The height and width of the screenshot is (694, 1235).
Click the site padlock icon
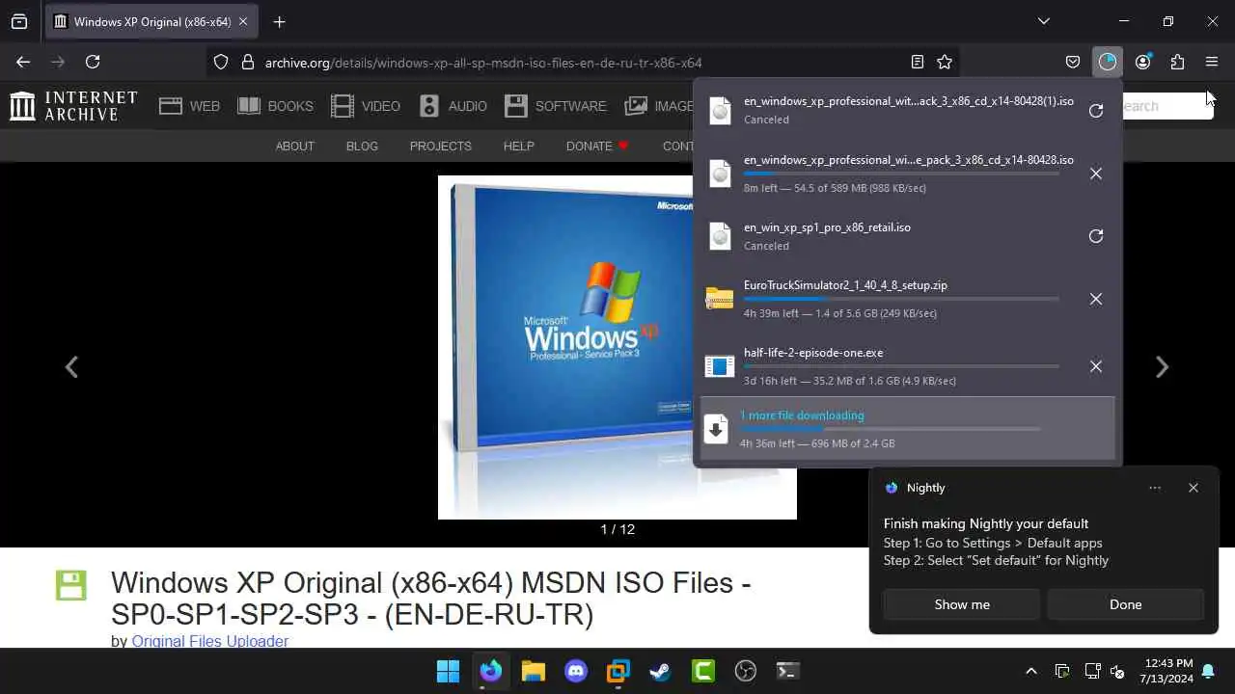point(247,62)
